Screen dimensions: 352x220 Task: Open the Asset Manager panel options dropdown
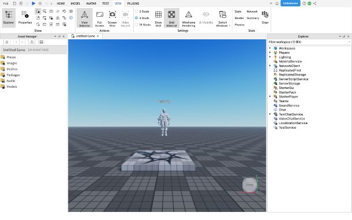[x=55, y=36]
